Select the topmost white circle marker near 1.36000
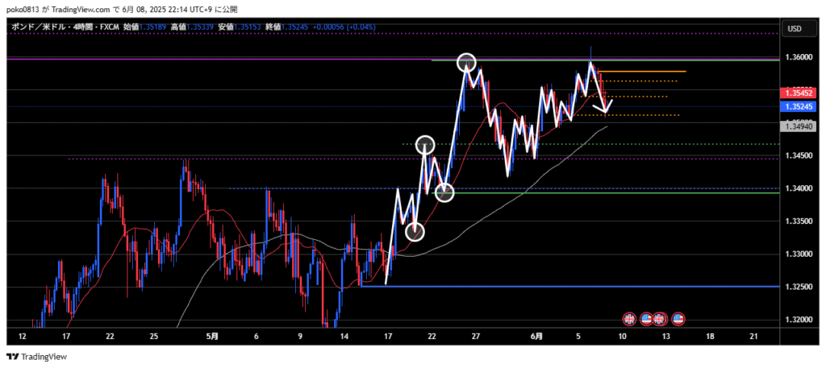 click(x=466, y=62)
